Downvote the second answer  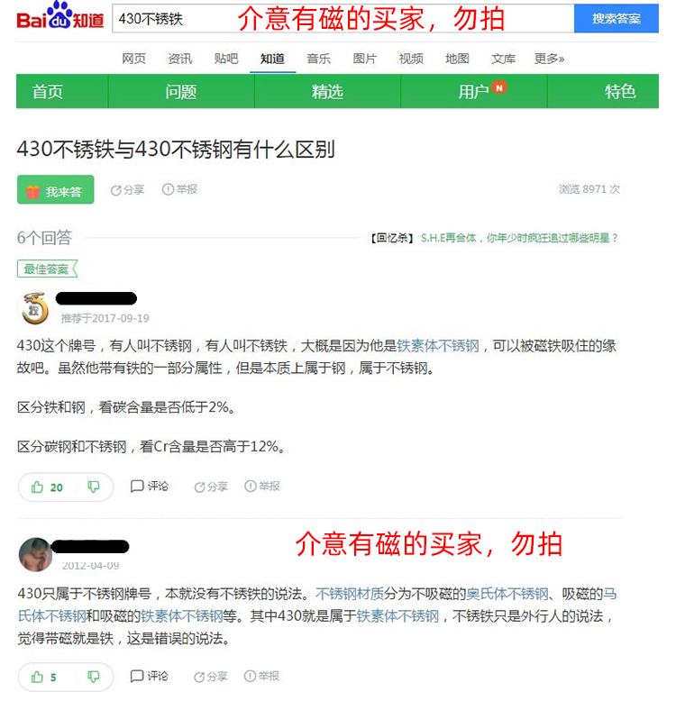click(93, 677)
